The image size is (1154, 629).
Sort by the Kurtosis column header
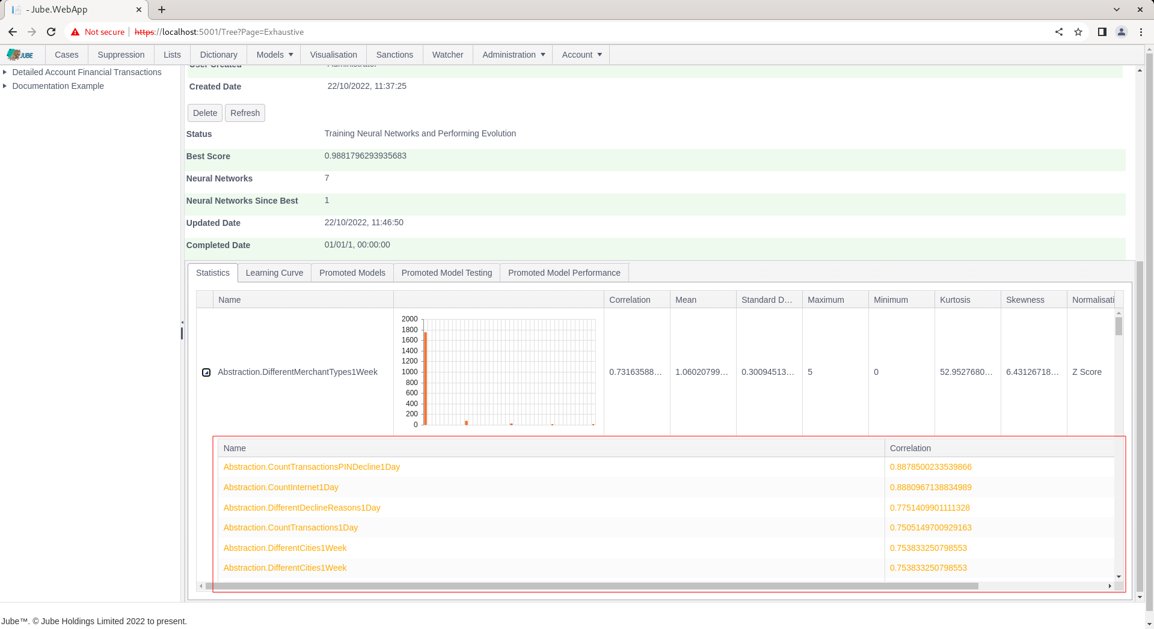968,300
